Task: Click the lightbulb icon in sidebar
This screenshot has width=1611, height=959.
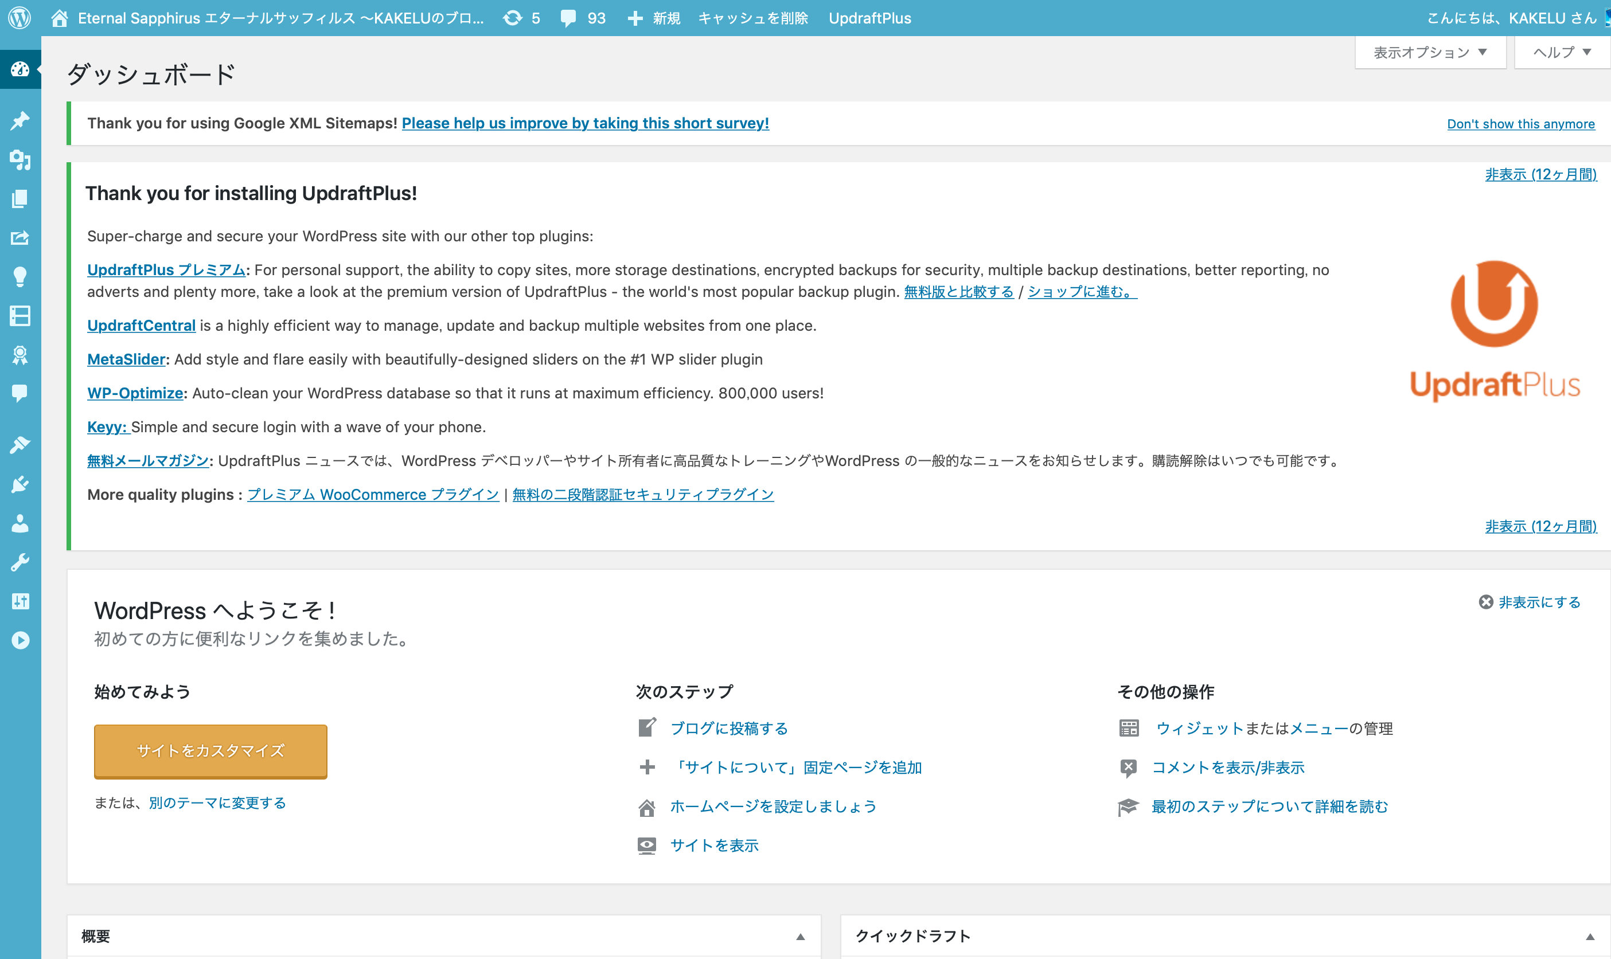Action: point(20,277)
